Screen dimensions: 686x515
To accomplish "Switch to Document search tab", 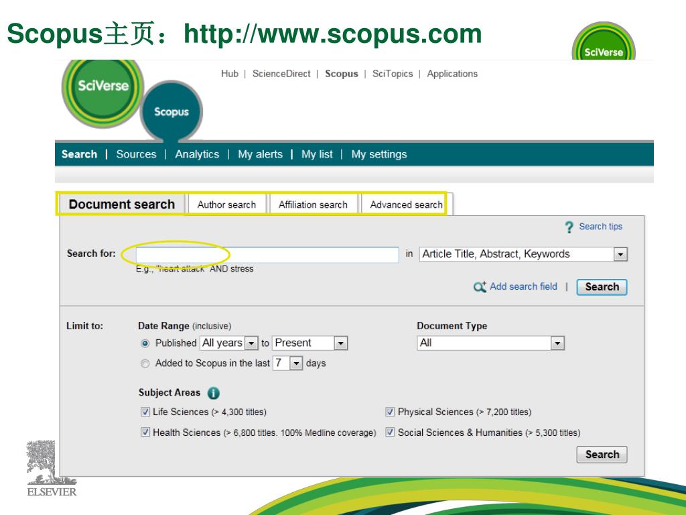I will [122, 205].
